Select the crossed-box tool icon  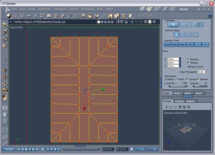pos(76,16)
